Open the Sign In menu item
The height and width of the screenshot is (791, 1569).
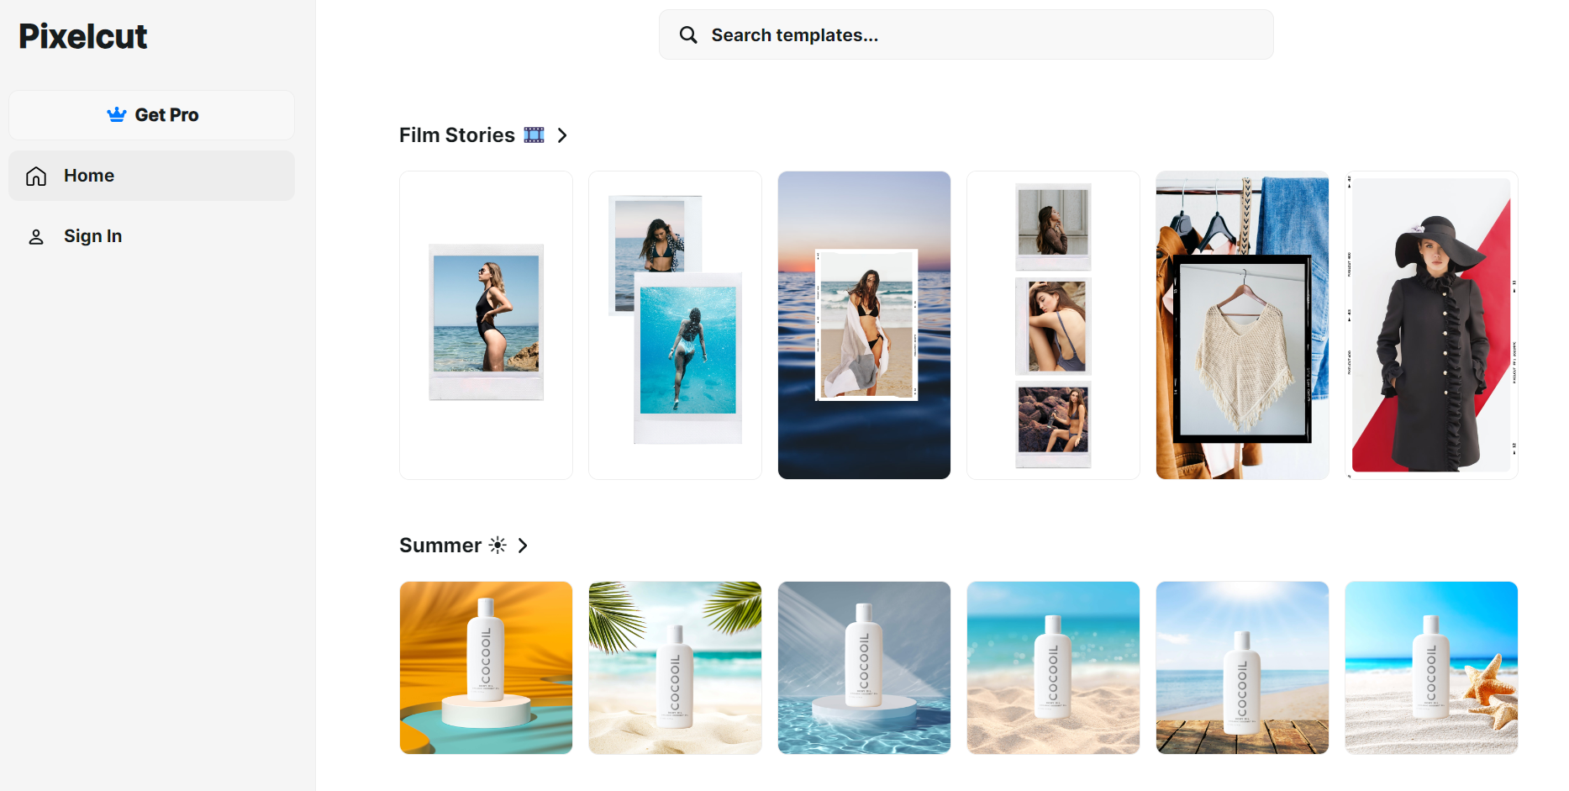tap(92, 236)
